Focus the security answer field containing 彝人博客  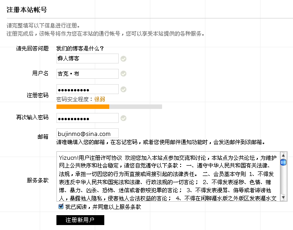(x=87, y=59)
